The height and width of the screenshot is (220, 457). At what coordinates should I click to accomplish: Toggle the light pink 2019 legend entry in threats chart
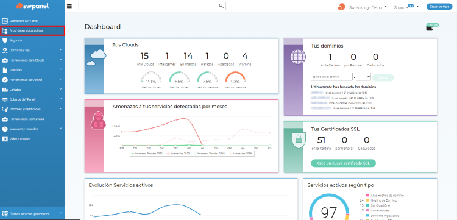241,153
